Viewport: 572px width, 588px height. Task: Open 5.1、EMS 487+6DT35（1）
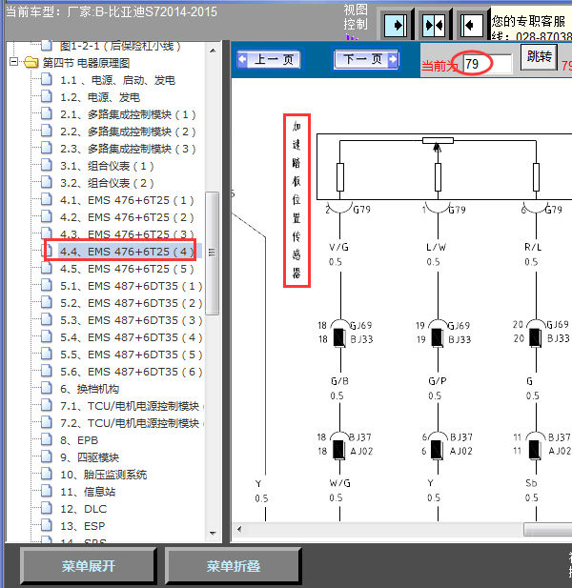pos(132,286)
